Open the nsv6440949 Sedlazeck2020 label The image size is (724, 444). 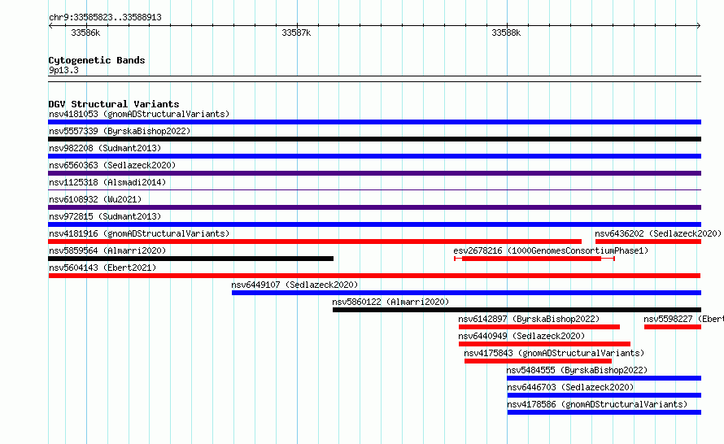coord(521,336)
